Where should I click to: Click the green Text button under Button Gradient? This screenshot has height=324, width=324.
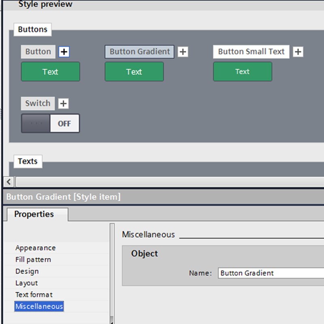(x=134, y=72)
